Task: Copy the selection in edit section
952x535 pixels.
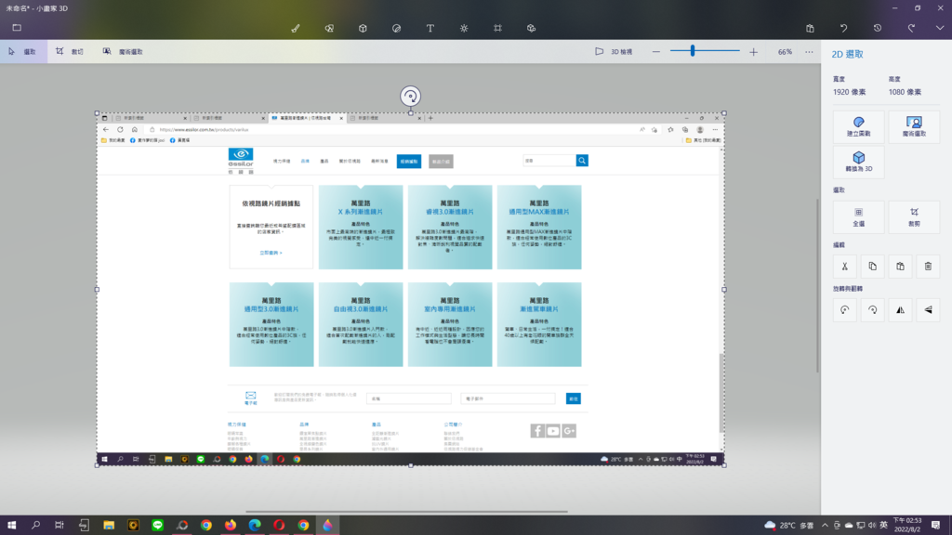Action: 872,267
